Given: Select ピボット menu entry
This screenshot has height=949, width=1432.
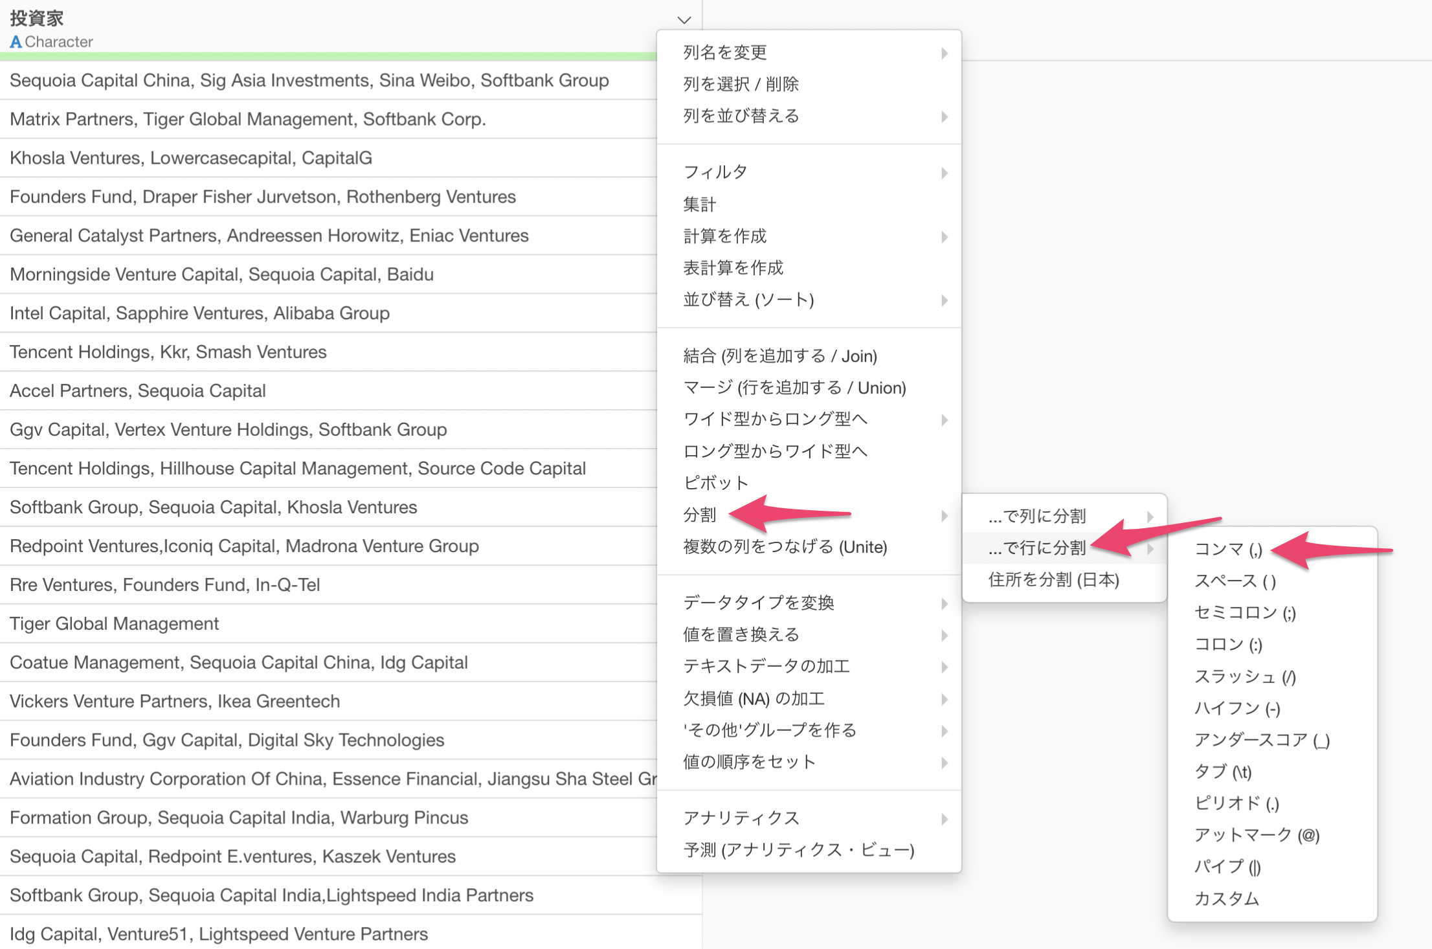Looking at the screenshot, I should point(809,483).
